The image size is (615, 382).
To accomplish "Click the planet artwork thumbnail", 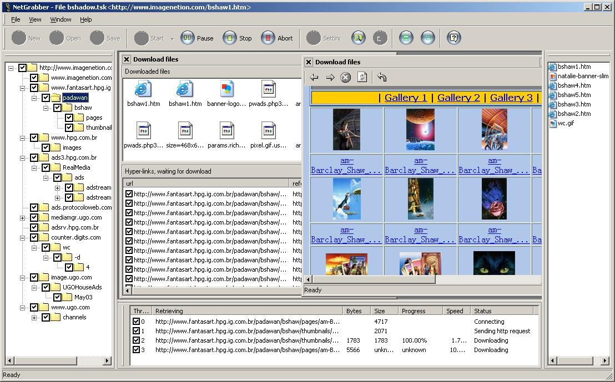I will point(421,129).
